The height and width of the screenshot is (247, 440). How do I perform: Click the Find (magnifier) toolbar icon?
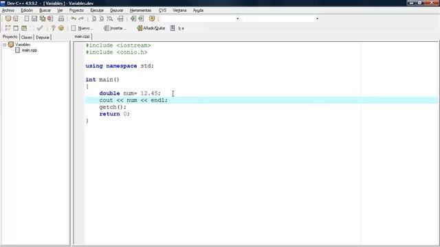(110, 19)
